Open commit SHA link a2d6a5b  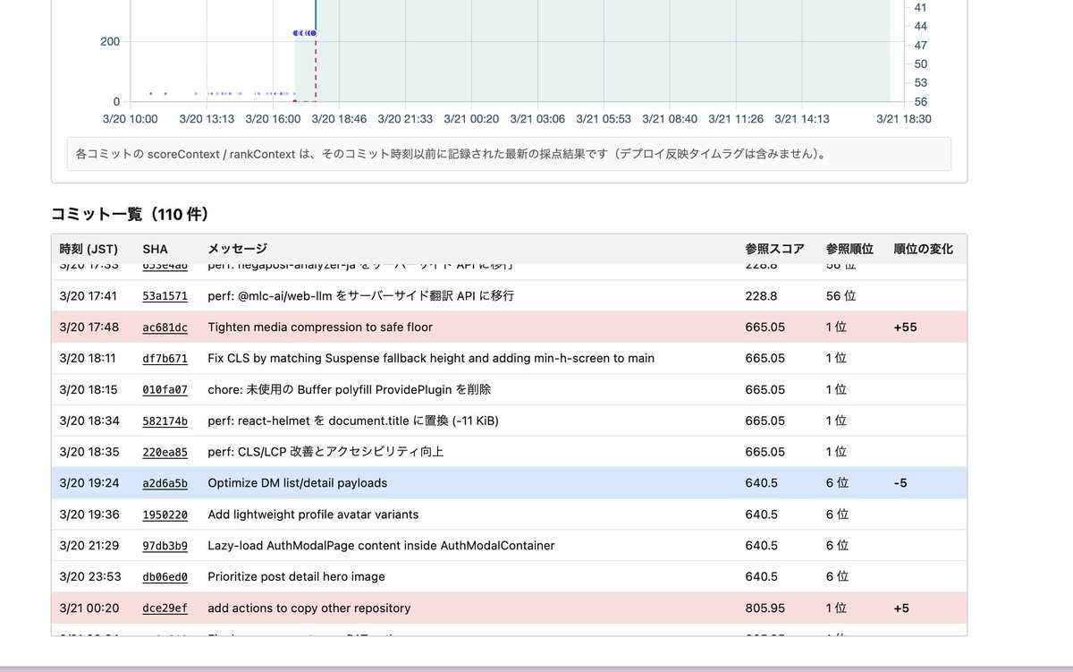165,483
